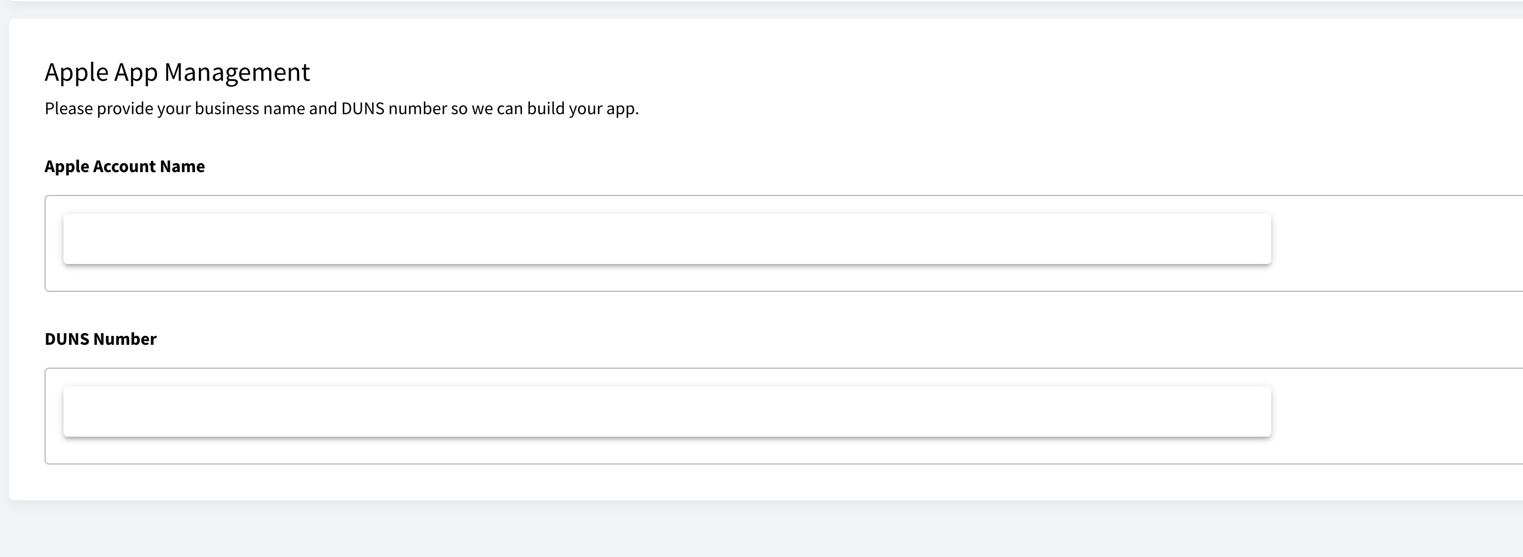Click the word 'Number' in DUNS Number label
The height and width of the screenshot is (557, 1523).
pos(125,339)
